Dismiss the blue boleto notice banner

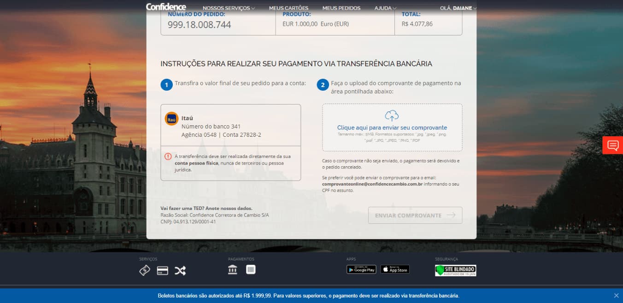pos(616,296)
